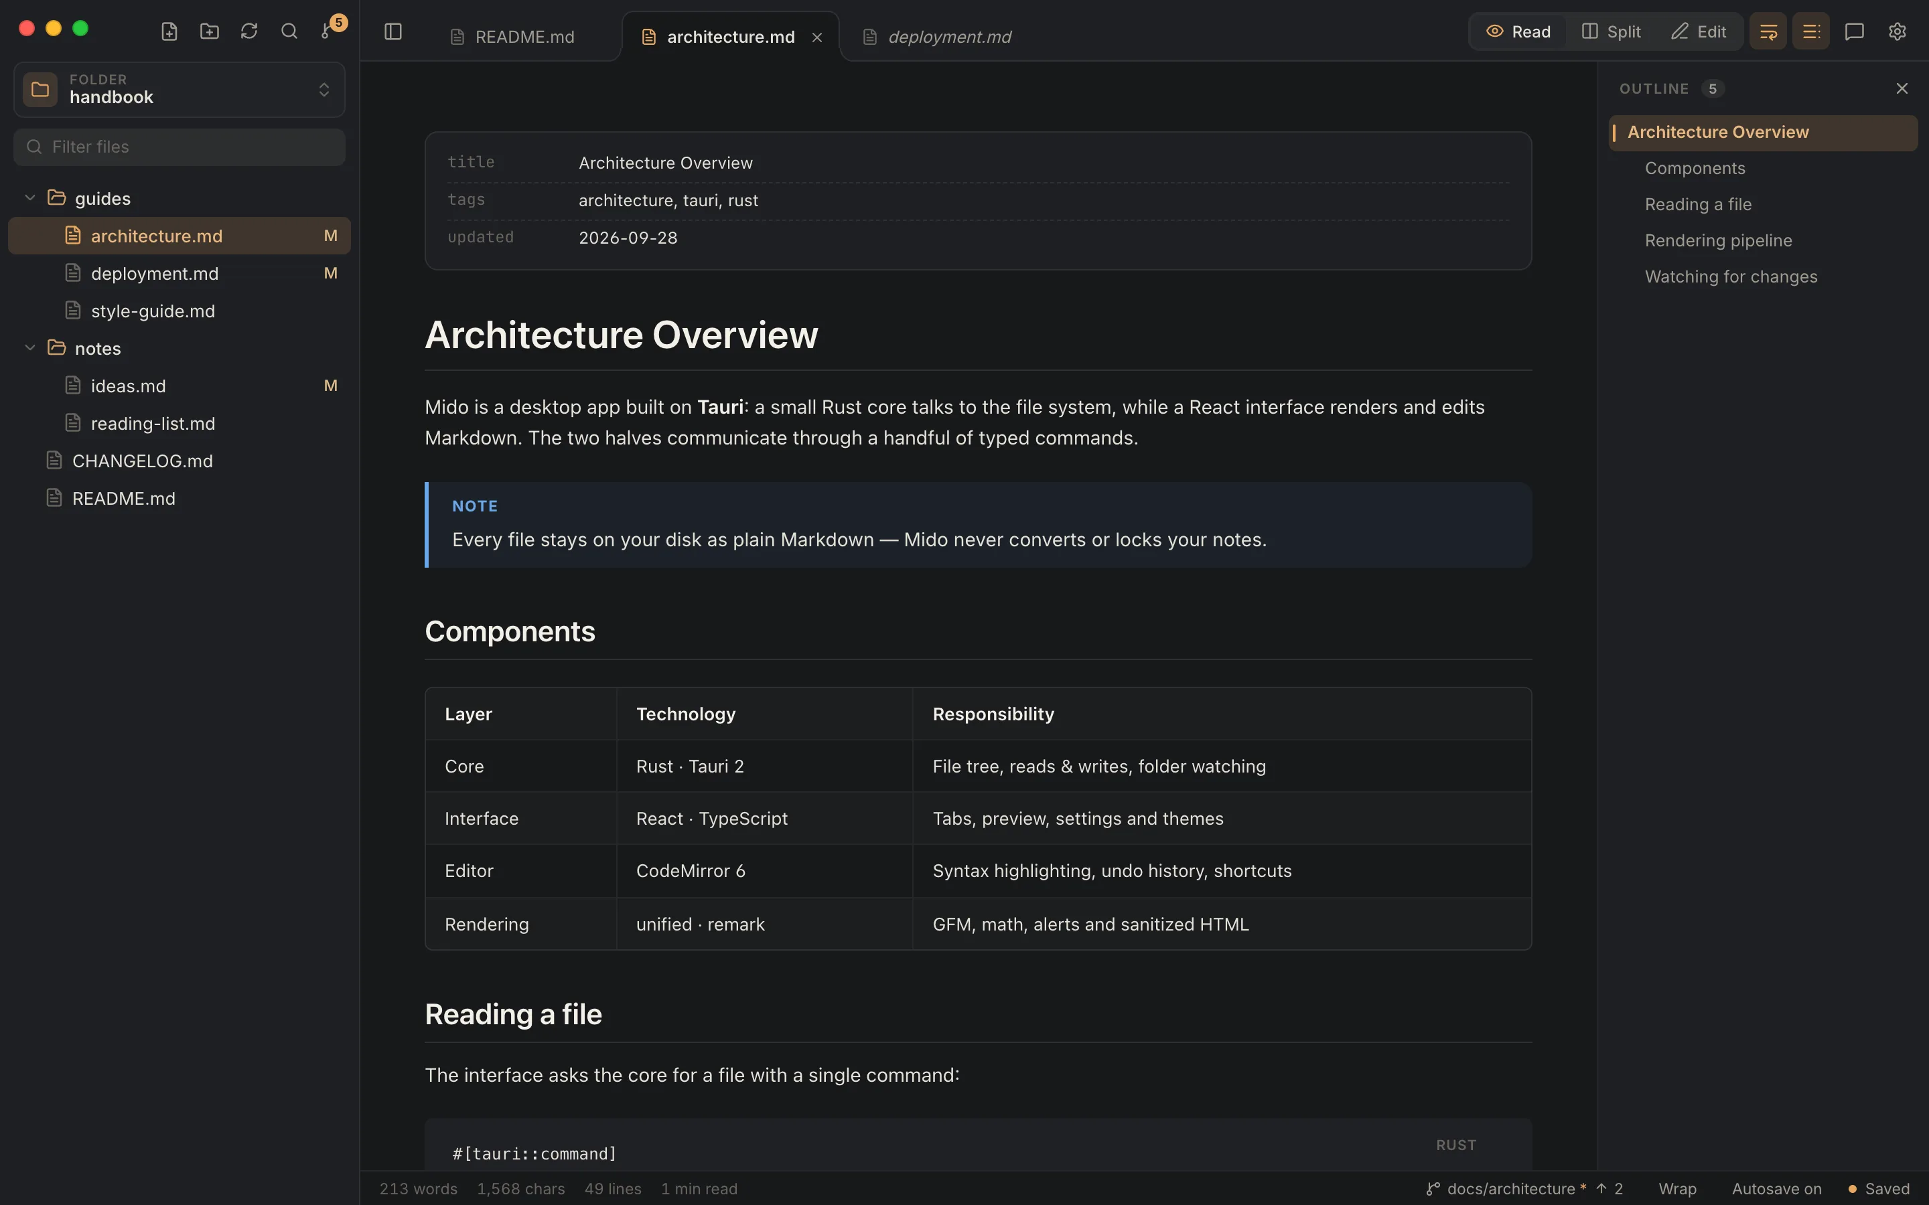Collapse the guides folder
Image resolution: width=1929 pixels, height=1205 pixels.
[30, 197]
